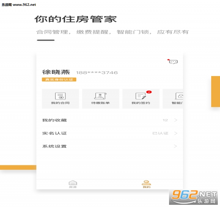Open the 智能门锁 smart lock icon
Viewport: 220px width, 207px height.
(x=179, y=96)
